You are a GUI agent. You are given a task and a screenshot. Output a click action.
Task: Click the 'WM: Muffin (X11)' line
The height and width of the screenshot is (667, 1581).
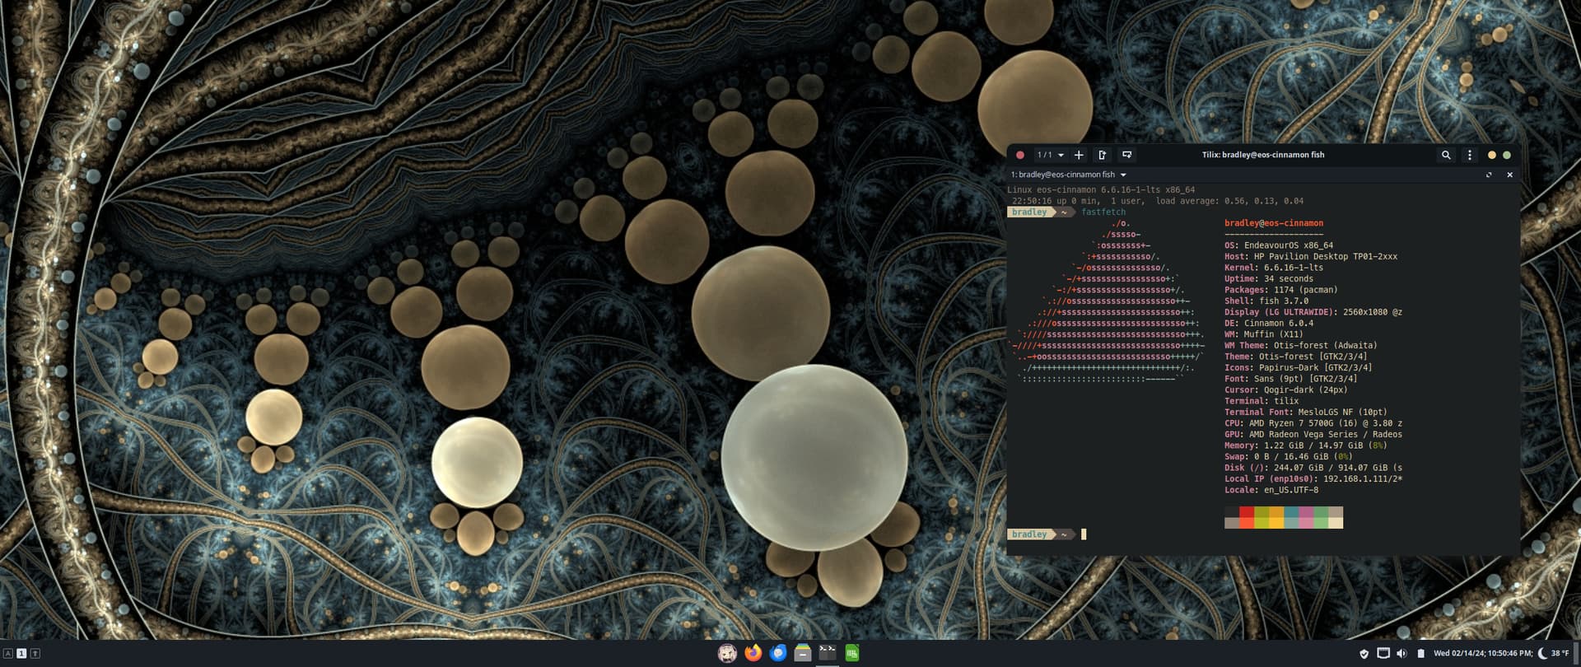pos(1264,334)
